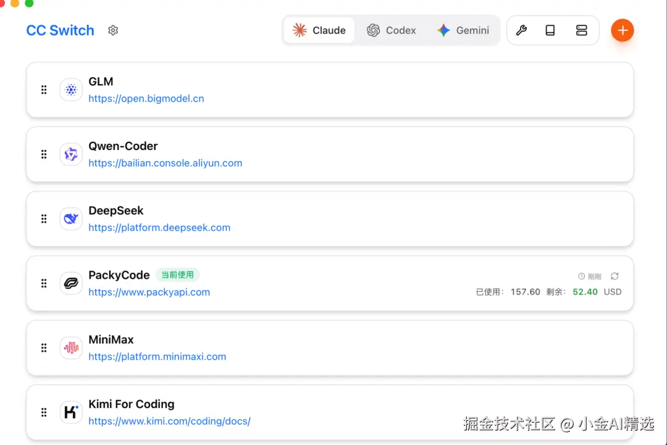Click the Qwen-Coder provider logo
The height and width of the screenshot is (445, 667).
[x=71, y=154]
